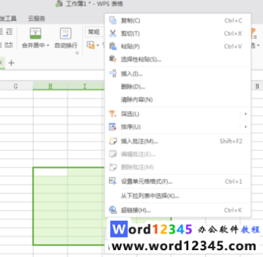Choose Insert (插入) from context menu

[x=178, y=74]
